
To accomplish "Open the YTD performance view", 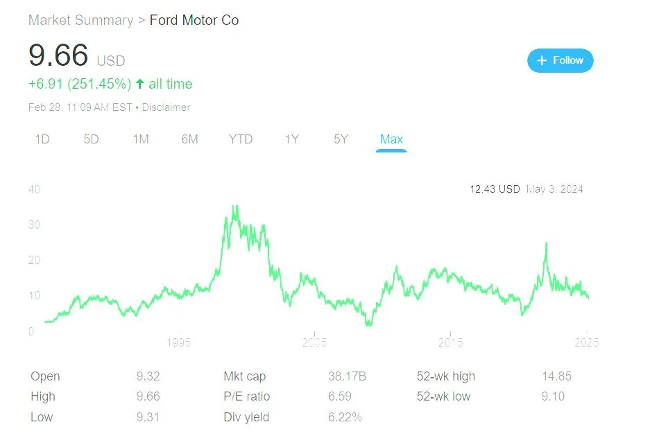I will (240, 139).
